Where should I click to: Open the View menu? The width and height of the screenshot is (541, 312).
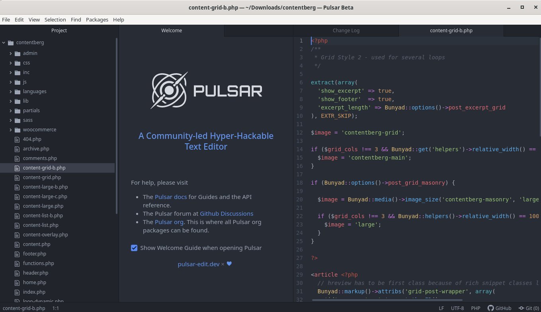(34, 19)
